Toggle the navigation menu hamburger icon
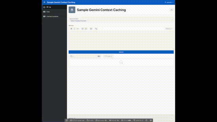Image resolution: width=217 pixels, height=122 pixels. tap(44, 2)
